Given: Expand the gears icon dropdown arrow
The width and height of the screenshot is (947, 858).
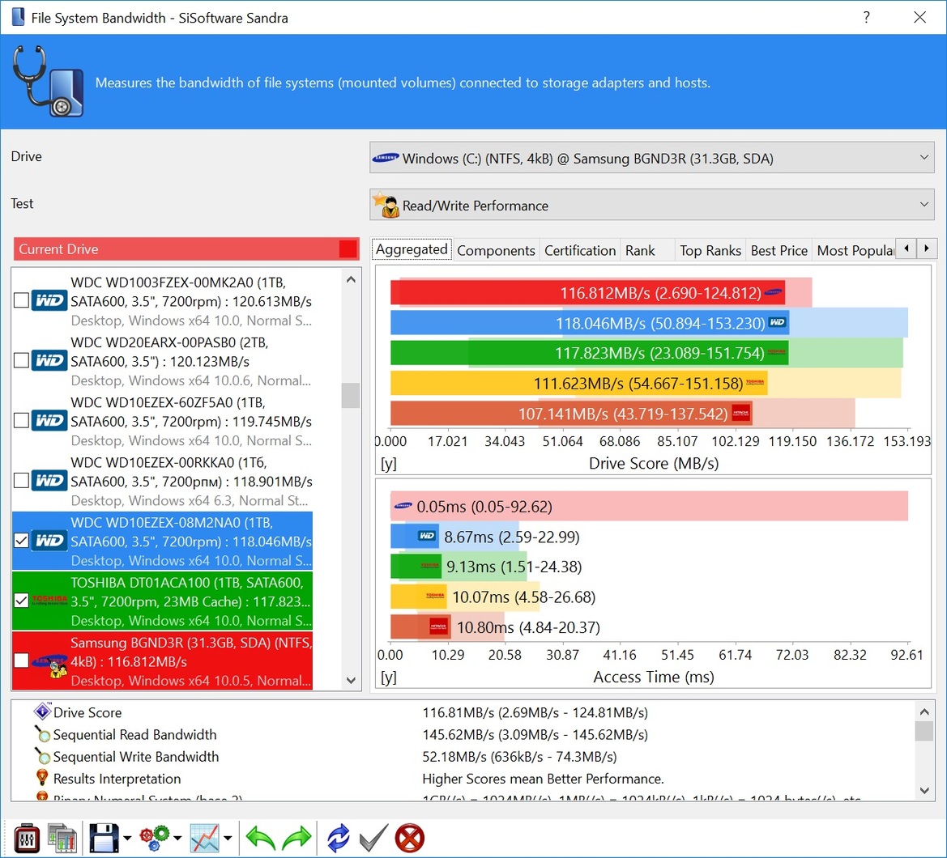Looking at the screenshot, I should [177, 838].
